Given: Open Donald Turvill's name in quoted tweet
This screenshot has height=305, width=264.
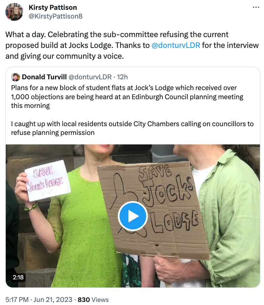Looking at the screenshot, I should [44, 77].
